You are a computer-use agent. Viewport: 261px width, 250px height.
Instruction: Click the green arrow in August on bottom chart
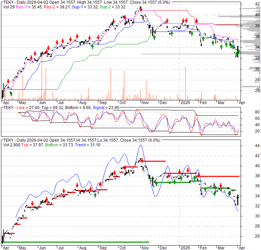[x=95, y=195]
